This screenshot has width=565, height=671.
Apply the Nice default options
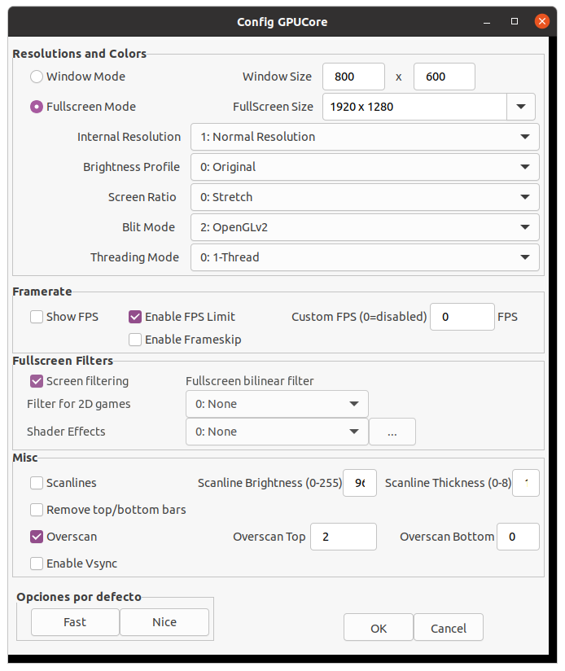pos(164,622)
